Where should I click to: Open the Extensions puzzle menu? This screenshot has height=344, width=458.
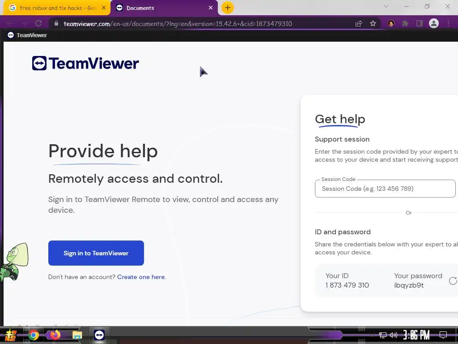coord(405,23)
